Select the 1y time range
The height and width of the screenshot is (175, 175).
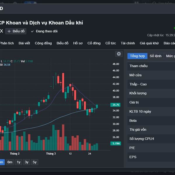tap(18, 162)
